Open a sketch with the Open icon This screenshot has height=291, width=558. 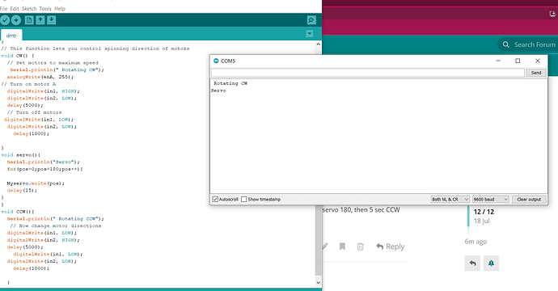(x=40, y=20)
